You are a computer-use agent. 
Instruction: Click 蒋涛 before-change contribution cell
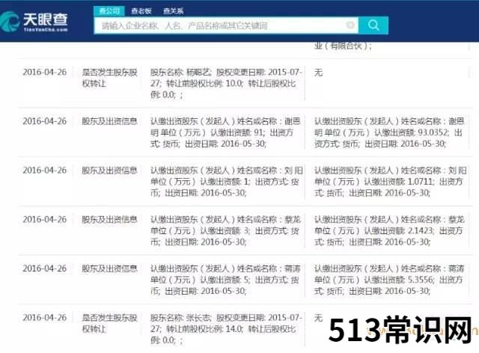tap(223, 280)
